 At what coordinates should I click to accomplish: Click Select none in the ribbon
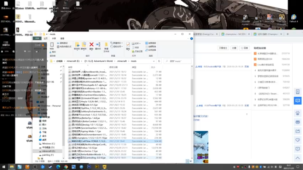pos(150,46)
